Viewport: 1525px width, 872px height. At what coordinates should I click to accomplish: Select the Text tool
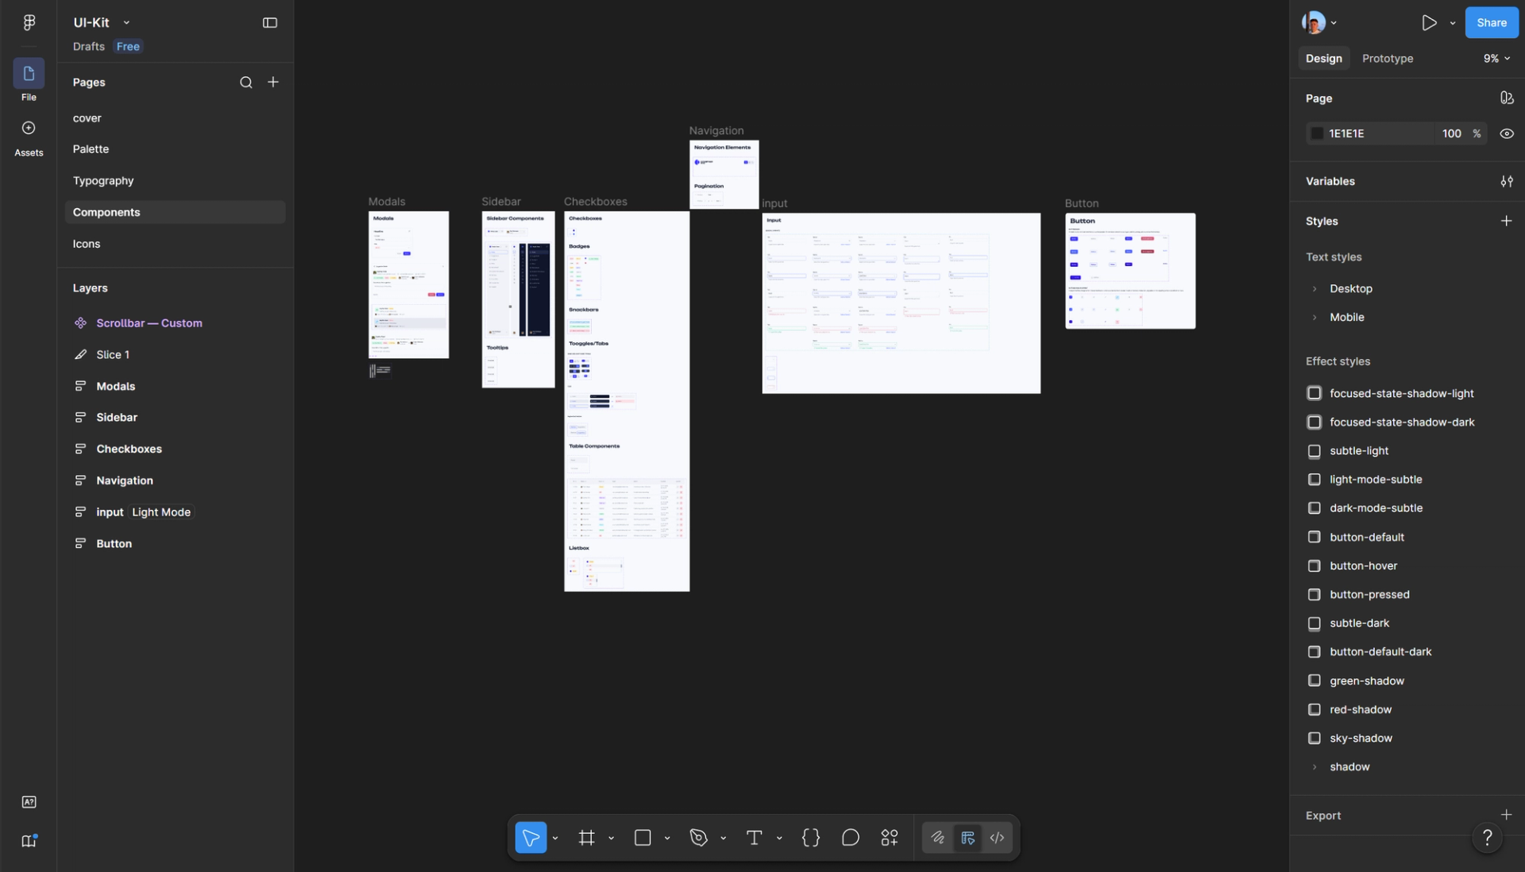click(755, 838)
